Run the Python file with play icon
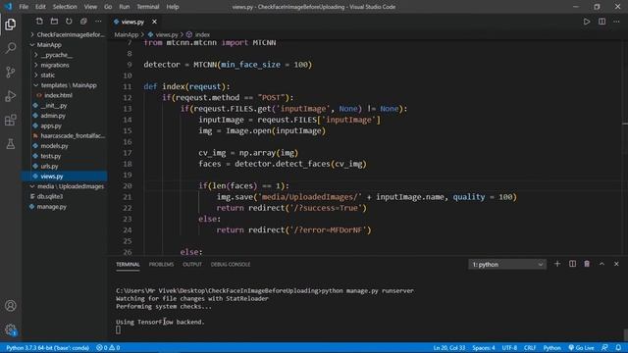Screen dimensions: 628x353 click(587, 22)
